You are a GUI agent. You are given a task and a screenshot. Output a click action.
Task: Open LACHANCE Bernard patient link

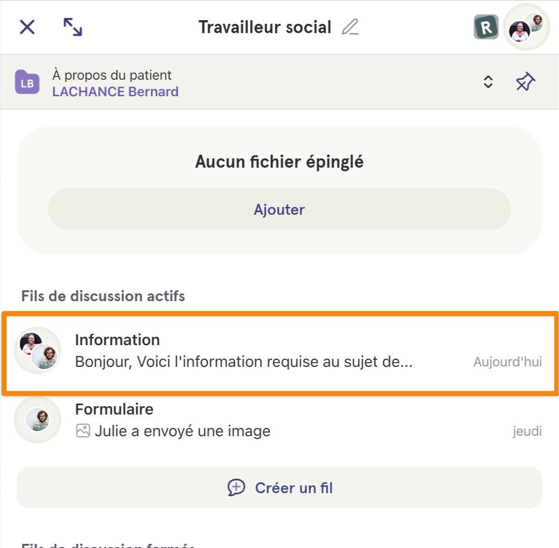[115, 92]
